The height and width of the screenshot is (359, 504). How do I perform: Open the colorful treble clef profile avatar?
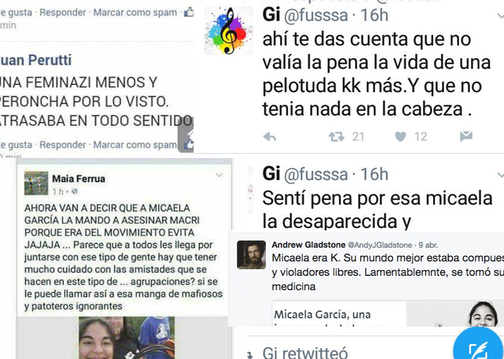coord(228,31)
